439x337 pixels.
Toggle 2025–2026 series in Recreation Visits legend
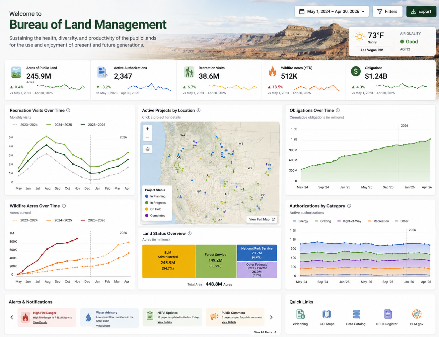[93, 125]
